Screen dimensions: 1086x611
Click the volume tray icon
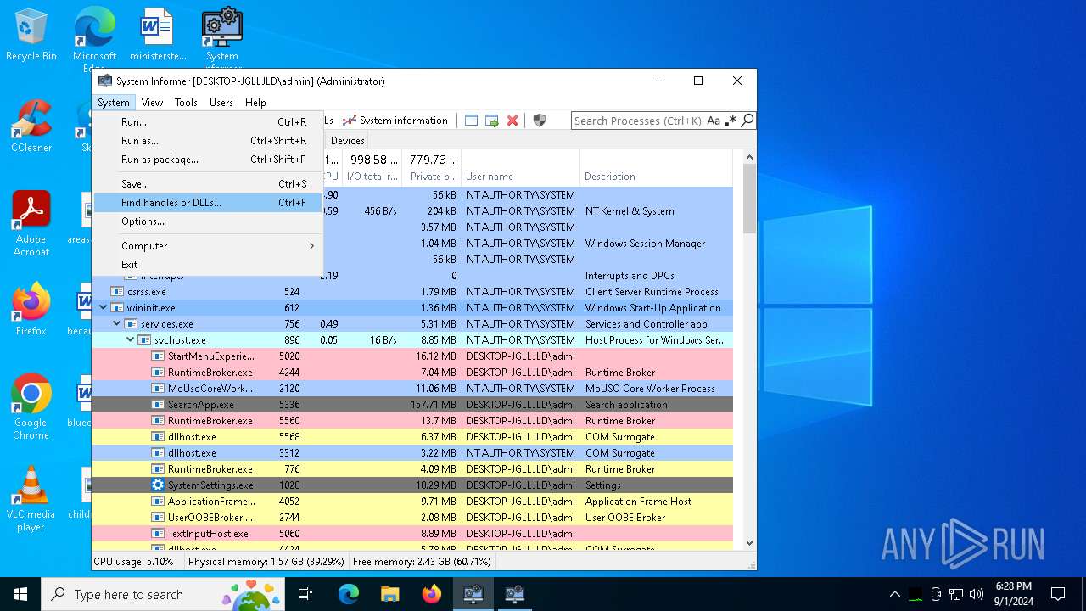click(x=977, y=594)
